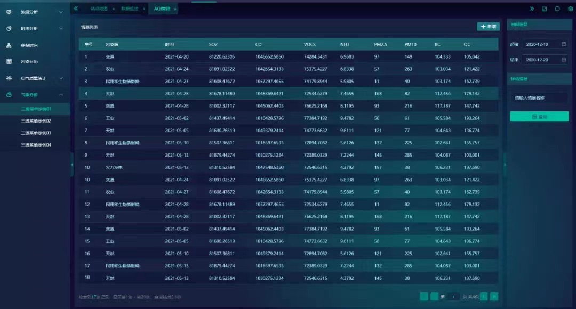Select 三级菜单示例02 submenu item
The image size is (576, 309).
click(36, 121)
